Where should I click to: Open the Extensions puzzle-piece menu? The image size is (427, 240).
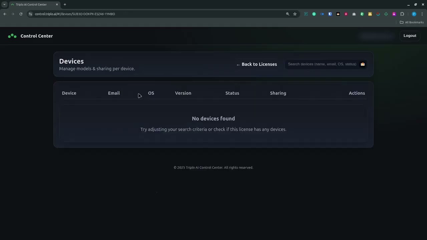pos(402,14)
